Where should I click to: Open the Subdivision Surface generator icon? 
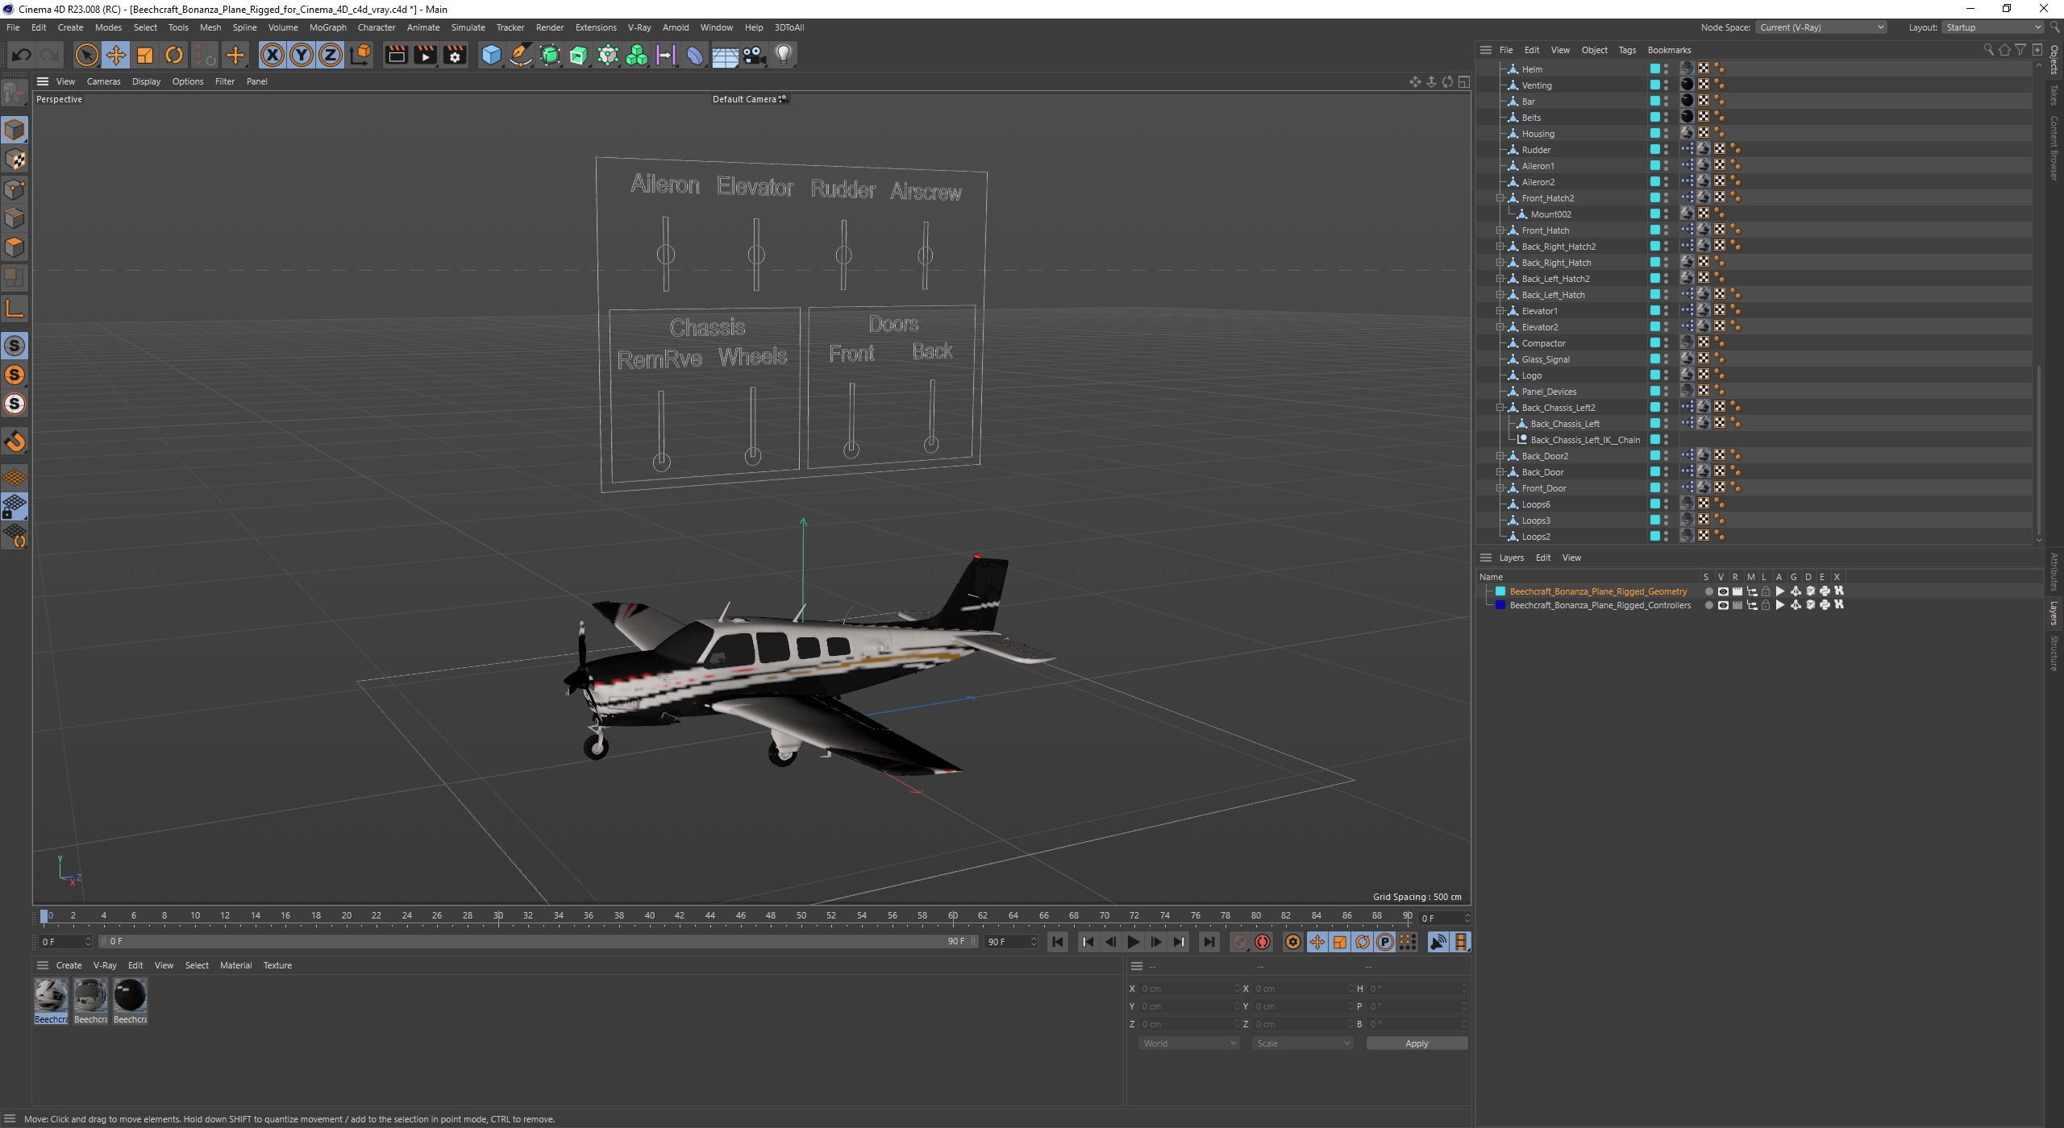coord(550,55)
